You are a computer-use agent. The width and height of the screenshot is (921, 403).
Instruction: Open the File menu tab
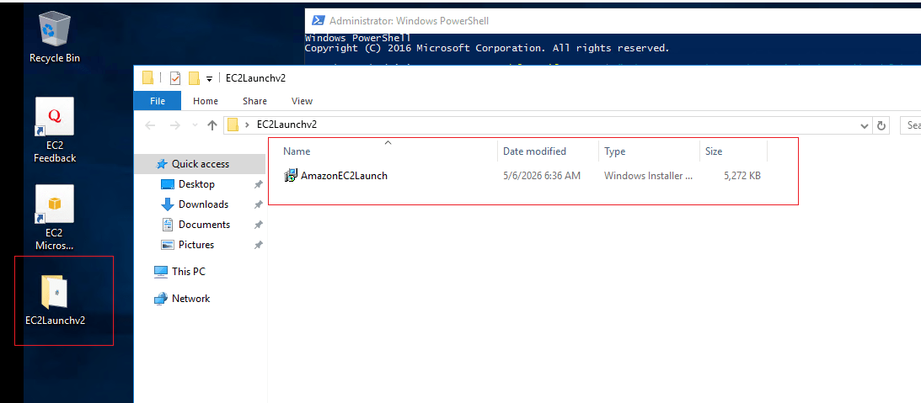click(x=158, y=101)
